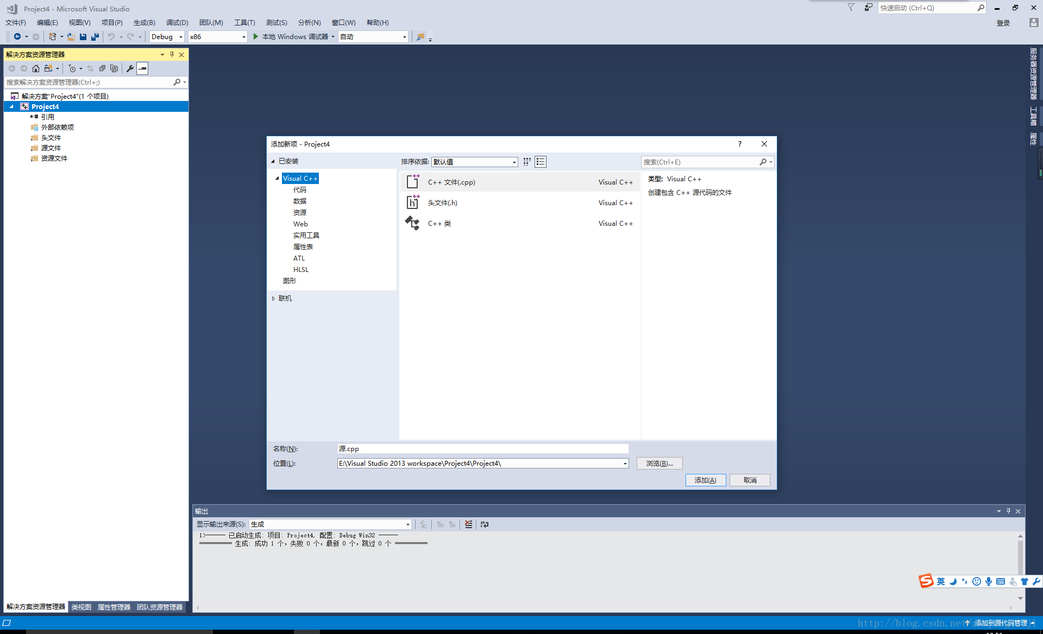Image resolution: width=1043 pixels, height=634 pixels.
Task: Open Properties via the wrench icon
Action: [x=130, y=68]
